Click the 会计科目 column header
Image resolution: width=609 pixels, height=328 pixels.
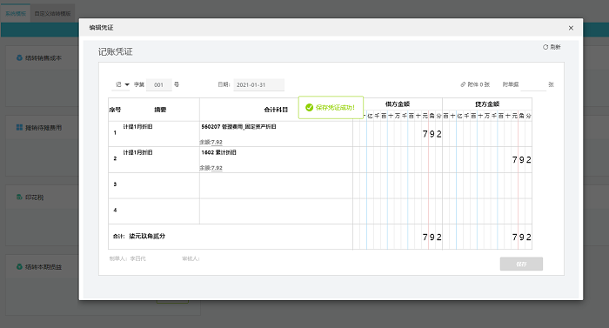coord(276,110)
